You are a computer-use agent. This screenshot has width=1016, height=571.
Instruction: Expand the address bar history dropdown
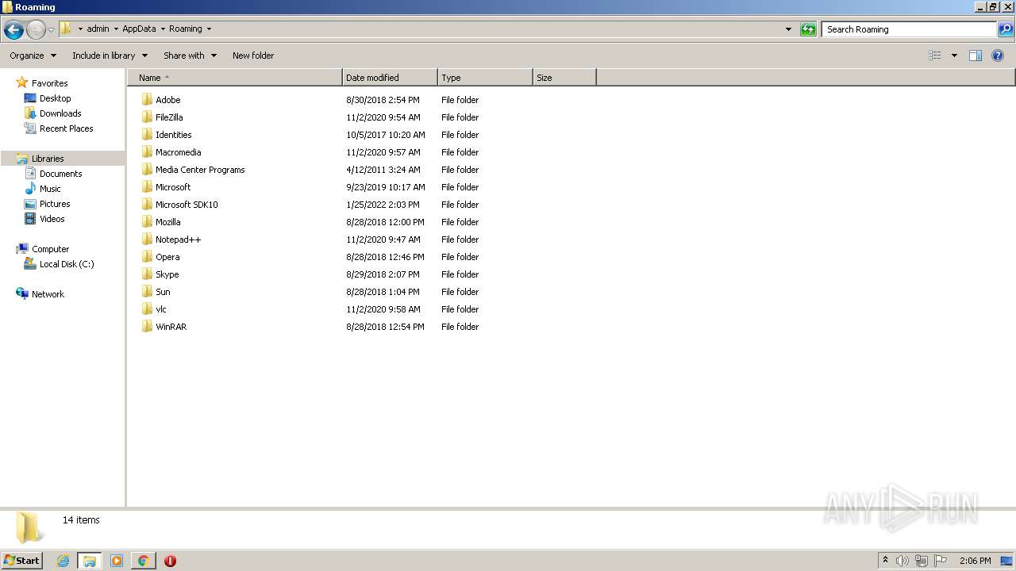(788, 29)
